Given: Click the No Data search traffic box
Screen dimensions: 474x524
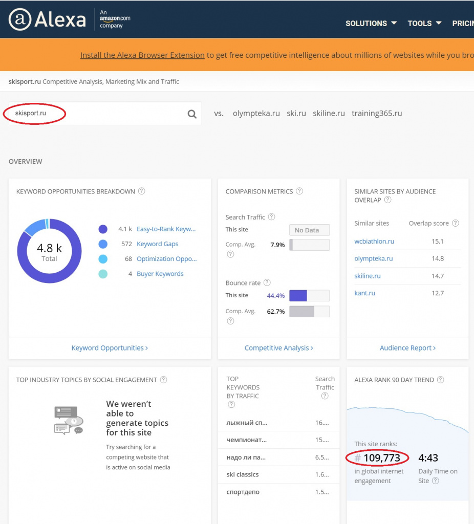Looking at the screenshot, I should [x=309, y=230].
